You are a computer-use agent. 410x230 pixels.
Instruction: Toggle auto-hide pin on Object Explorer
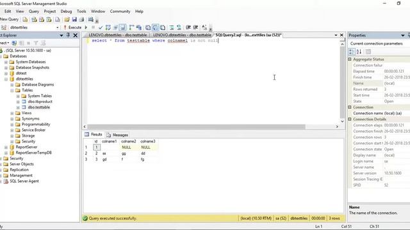pos(68,35)
